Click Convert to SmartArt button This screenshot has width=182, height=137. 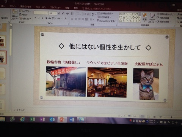coord(106,21)
